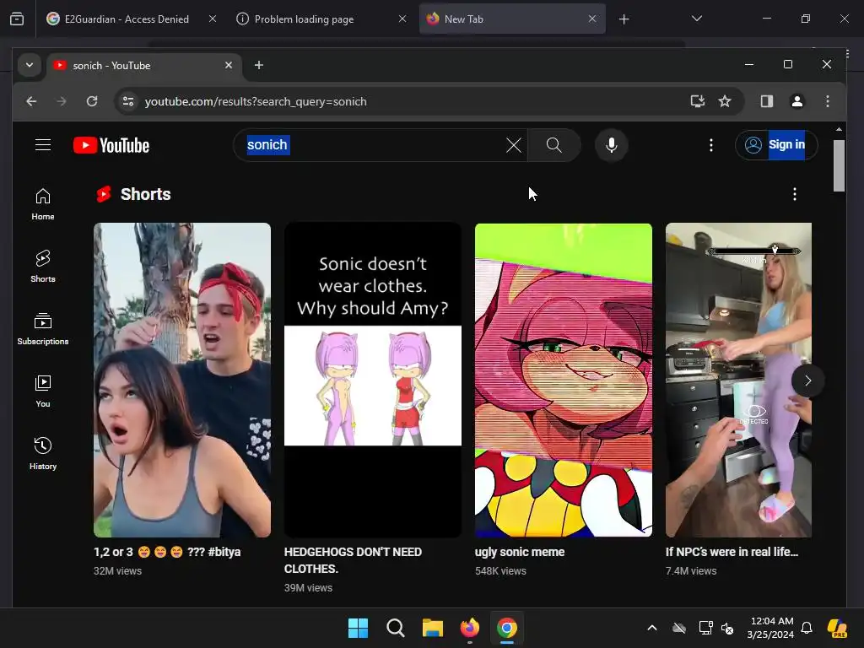The width and height of the screenshot is (864, 648).
Task: Open History in the sidebar
Action: (x=43, y=453)
